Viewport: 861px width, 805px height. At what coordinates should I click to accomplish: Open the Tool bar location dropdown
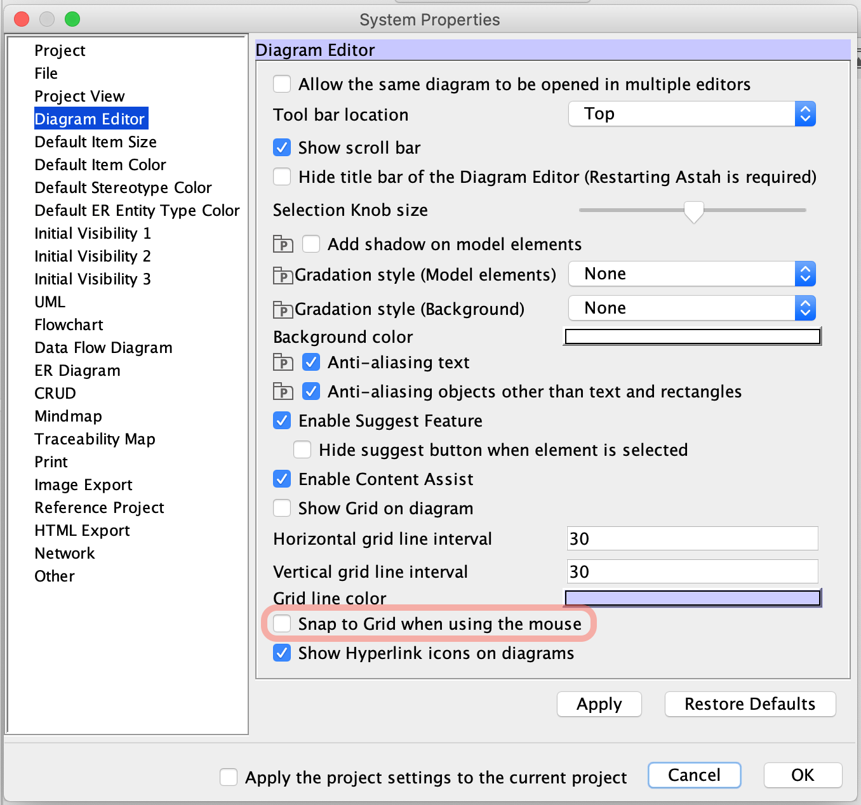(x=691, y=114)
